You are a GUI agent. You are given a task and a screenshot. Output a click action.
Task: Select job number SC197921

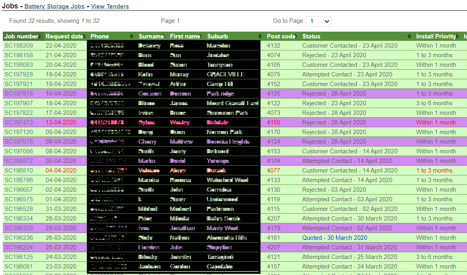tap(19, 84)
